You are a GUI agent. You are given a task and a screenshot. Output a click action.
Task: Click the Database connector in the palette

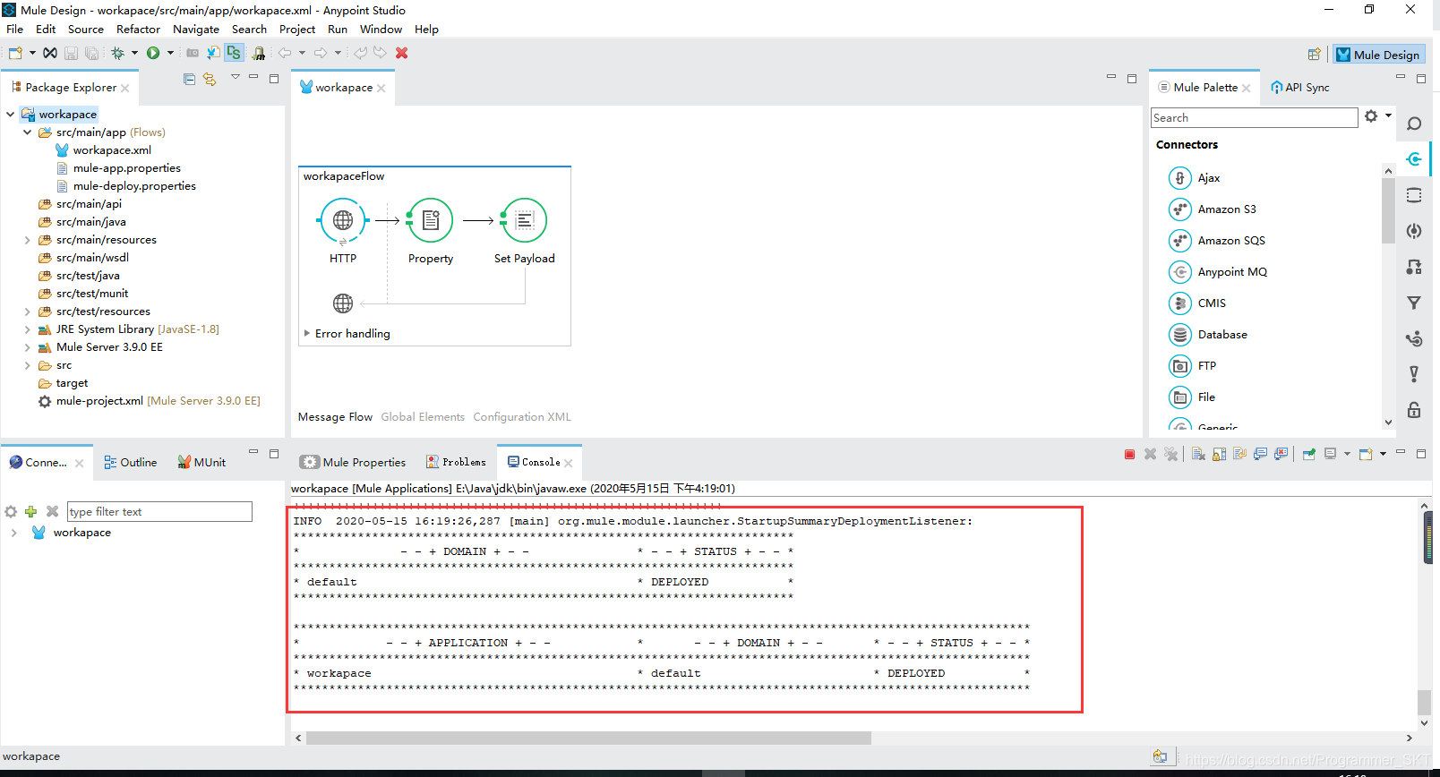pos(1208,335)
